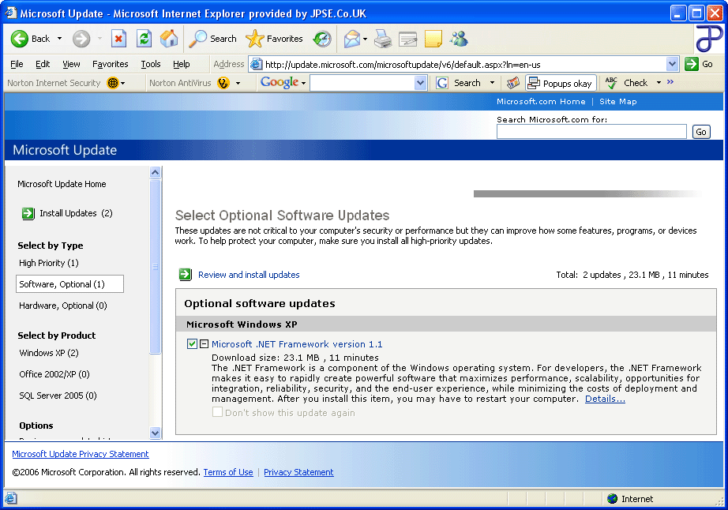The height and width of the screenshot is (510, 728).
Task: Click the ABC spell Check icon
Action: pyautogui.click(x=611, y=83)
